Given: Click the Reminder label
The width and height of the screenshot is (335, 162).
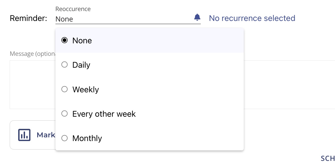Looking at the screenshot, I should pos(28,18).
